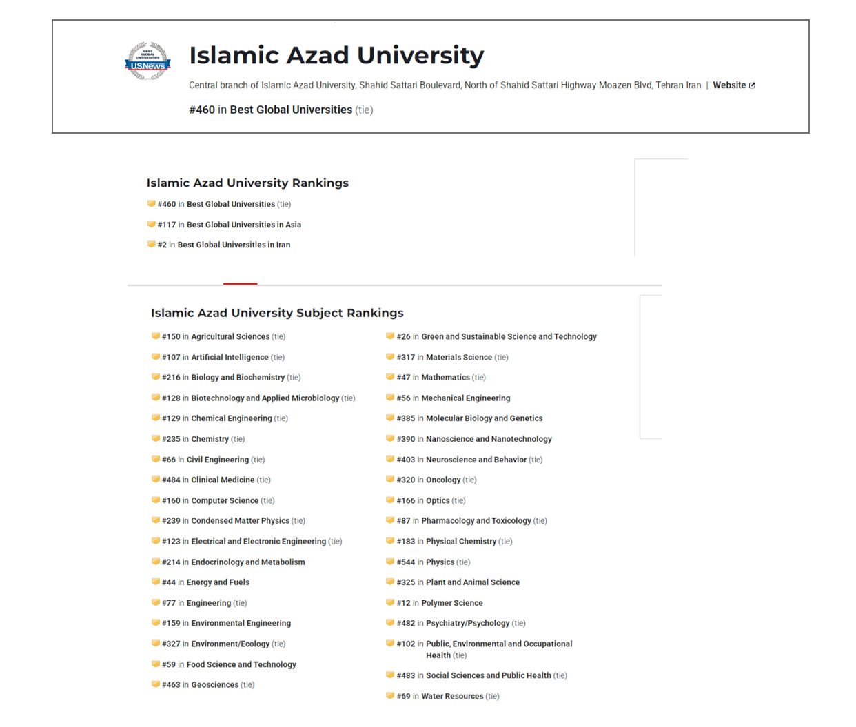This screenshot has height=727, width=856.
Task: Click medal icon next to Mathematics
Action: (390, 377)
